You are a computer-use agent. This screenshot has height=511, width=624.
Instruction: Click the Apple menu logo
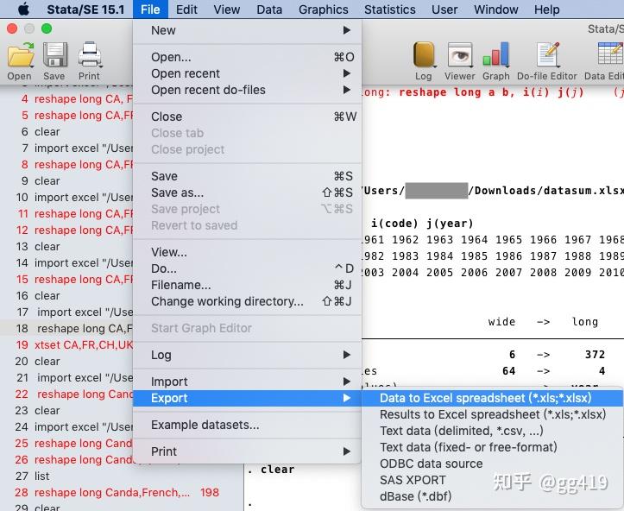point(24,9)
